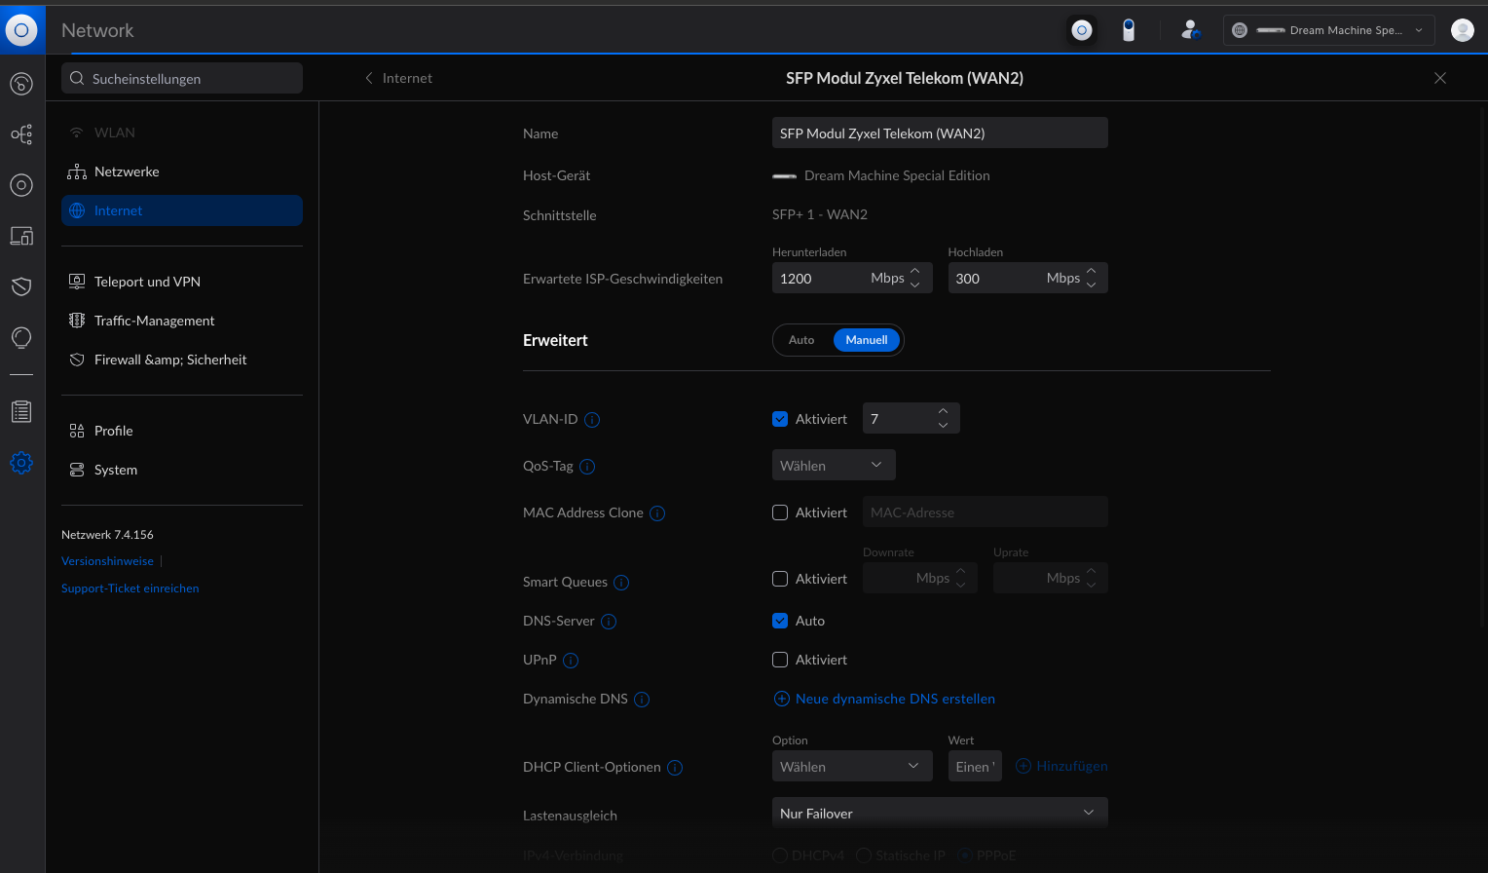The height and width of the screenshot is (873, 1488).
Task: Open Traffic-Management settings
Action: pos(182,321)
